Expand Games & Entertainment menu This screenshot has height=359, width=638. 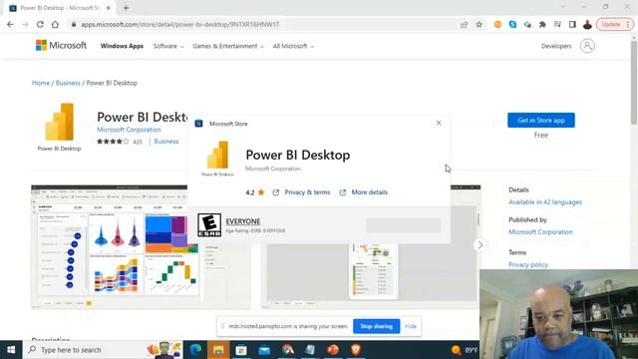coord(228,46)
